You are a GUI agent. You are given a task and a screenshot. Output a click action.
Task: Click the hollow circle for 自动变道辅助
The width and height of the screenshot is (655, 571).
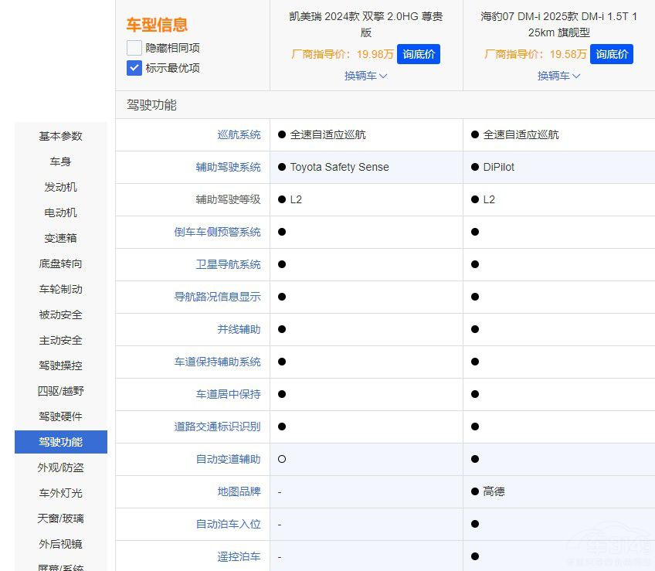[x=282, y=459]
